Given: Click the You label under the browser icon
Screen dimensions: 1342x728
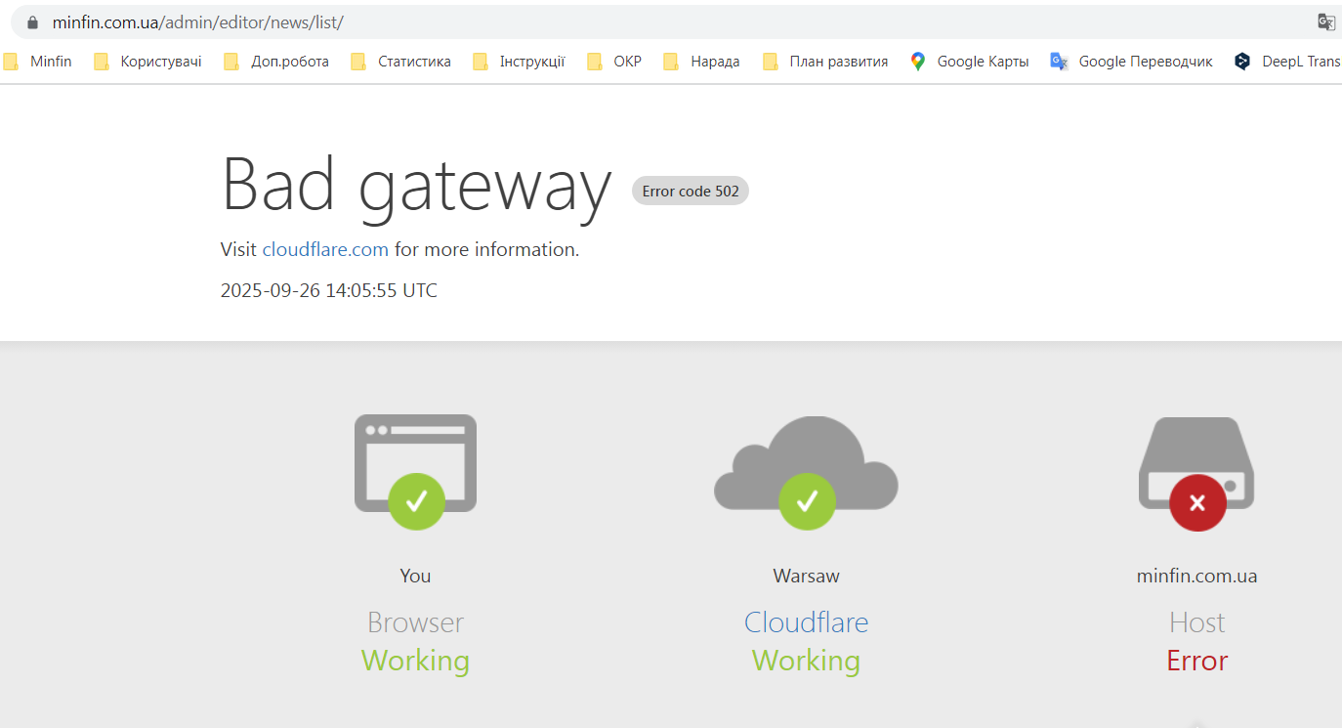Looking at the screenshot, I should tap(415, 576).
